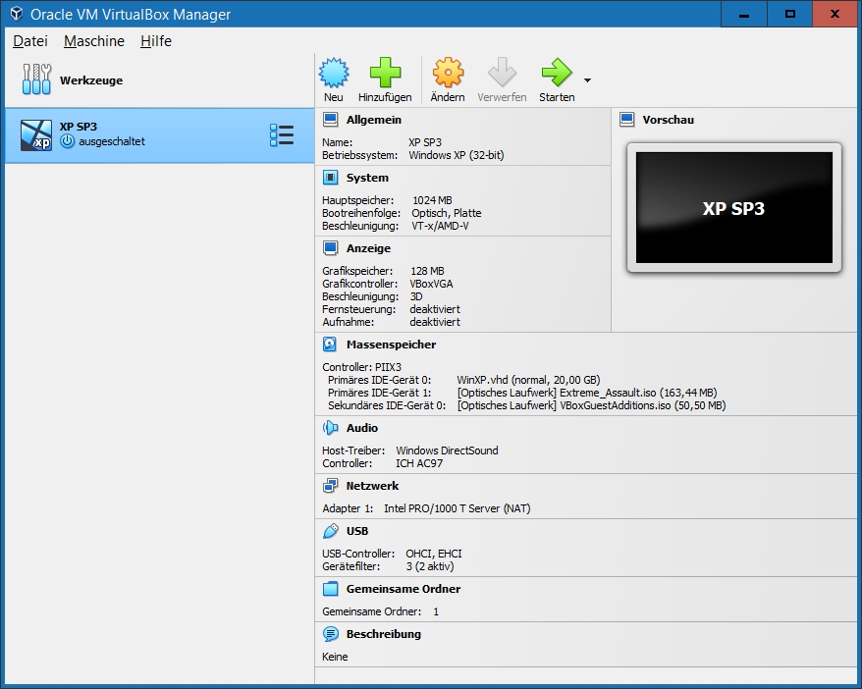The width and height of the screenshot is (862, 689).
Task: Open the Hilfe menu
Action: coord(155,41)
